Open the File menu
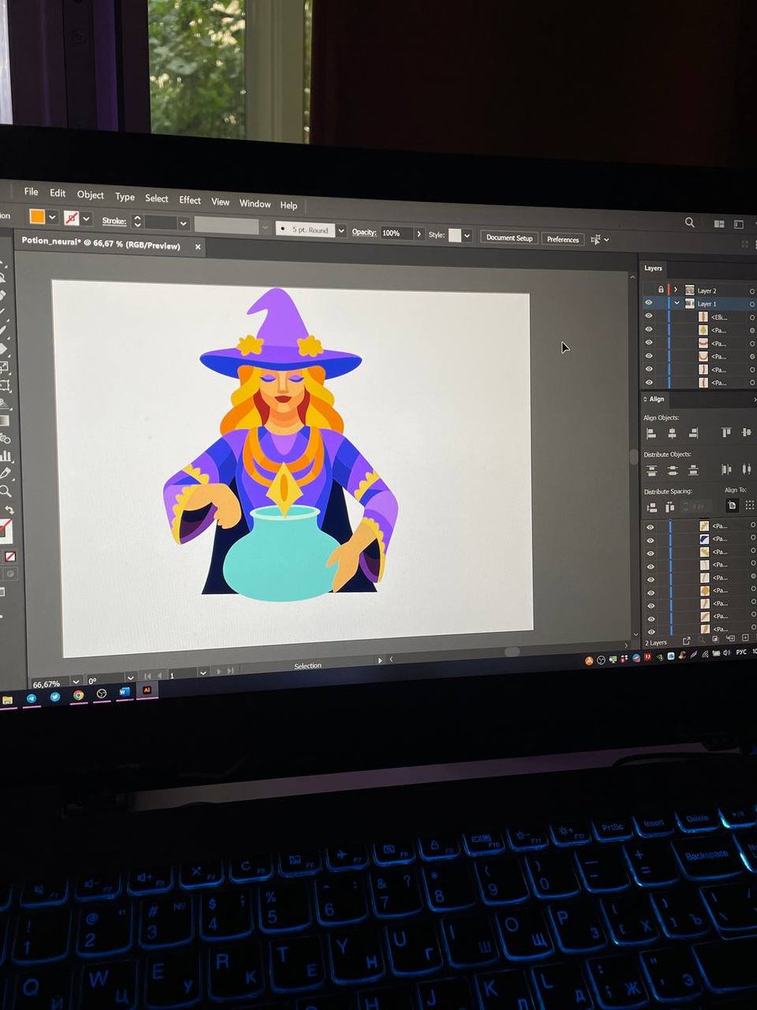This screenshot has height=1010, width=757. tap(31, 192)
